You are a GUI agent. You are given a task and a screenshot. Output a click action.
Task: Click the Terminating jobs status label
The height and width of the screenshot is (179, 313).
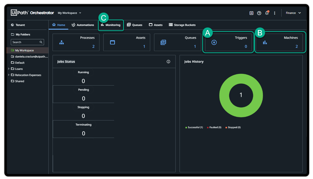[83, 125]
